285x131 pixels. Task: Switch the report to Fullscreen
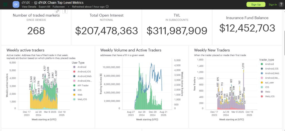[58, 7]
